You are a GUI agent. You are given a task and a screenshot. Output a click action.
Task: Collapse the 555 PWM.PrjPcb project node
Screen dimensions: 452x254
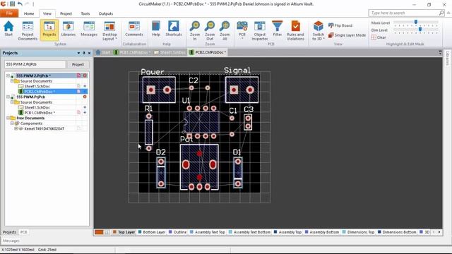pos(8,97)
